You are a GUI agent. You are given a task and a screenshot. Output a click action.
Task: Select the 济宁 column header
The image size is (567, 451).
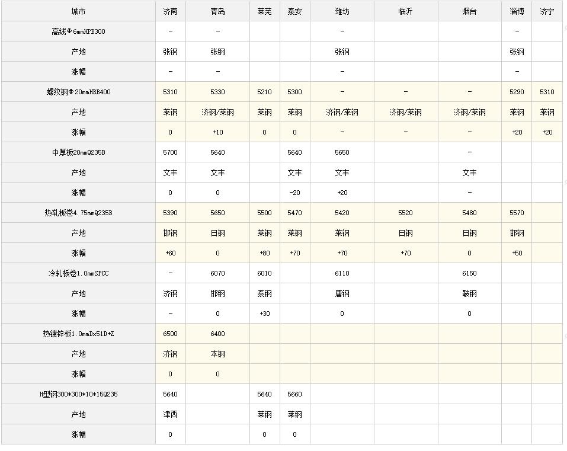tap(547, 12)
